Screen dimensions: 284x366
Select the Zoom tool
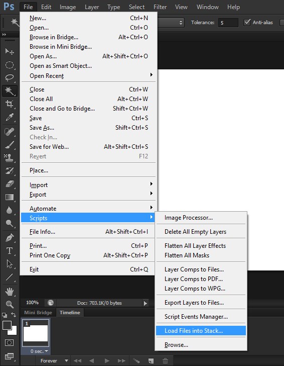point(10,305)
